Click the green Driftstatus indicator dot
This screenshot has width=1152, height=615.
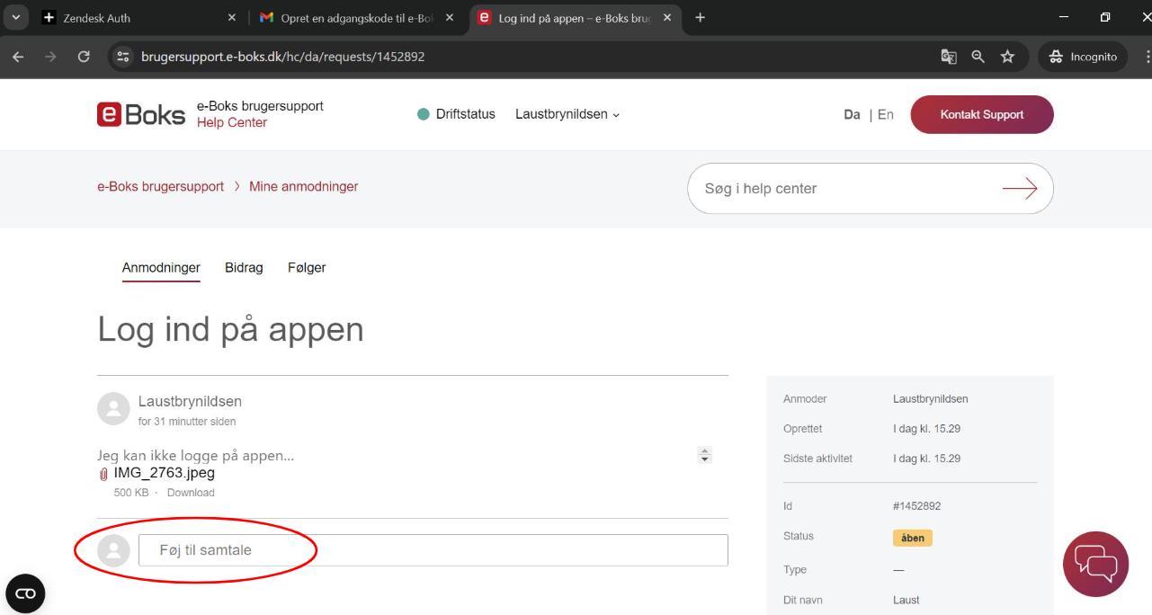tap(424, 114)
